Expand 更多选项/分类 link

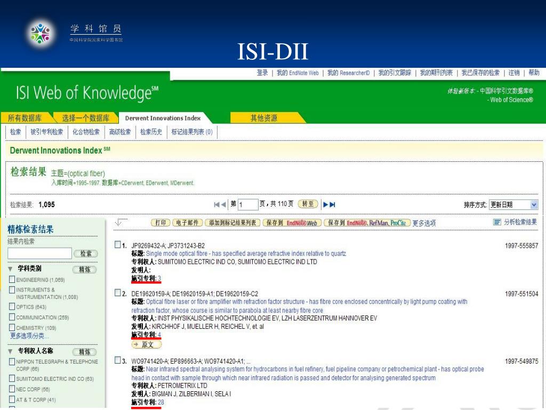pos(30,336)
